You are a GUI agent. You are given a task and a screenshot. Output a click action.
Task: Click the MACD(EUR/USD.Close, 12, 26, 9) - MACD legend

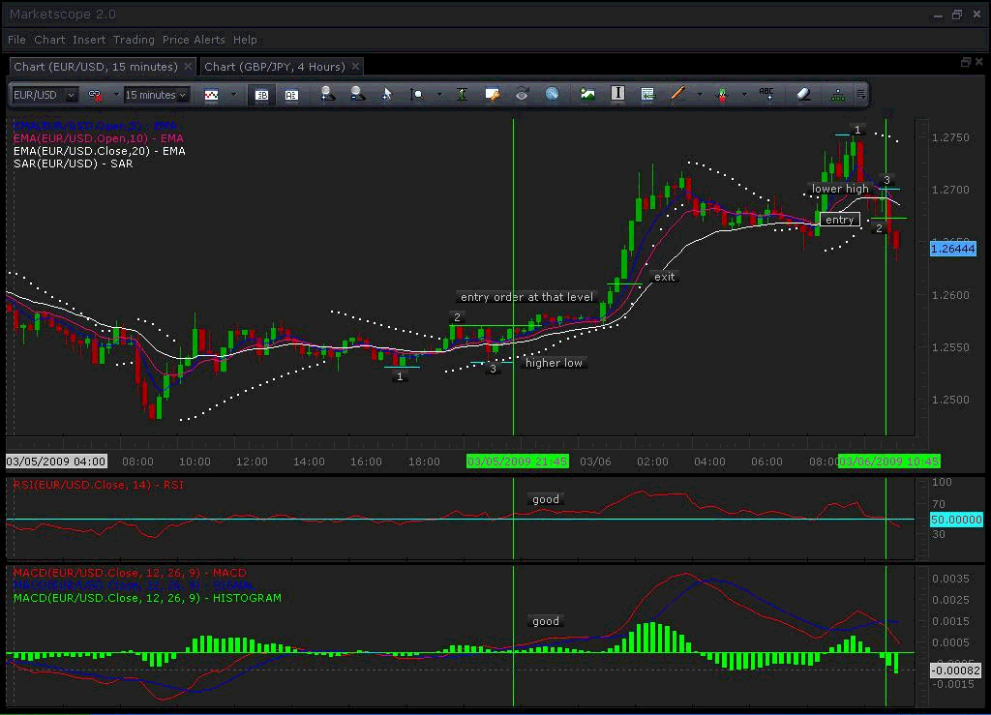130,572
